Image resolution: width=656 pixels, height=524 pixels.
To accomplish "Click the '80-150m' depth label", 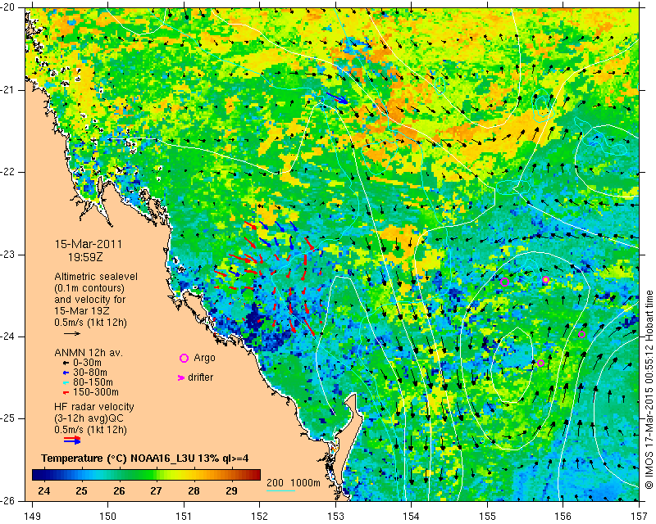I will (93, 382).
